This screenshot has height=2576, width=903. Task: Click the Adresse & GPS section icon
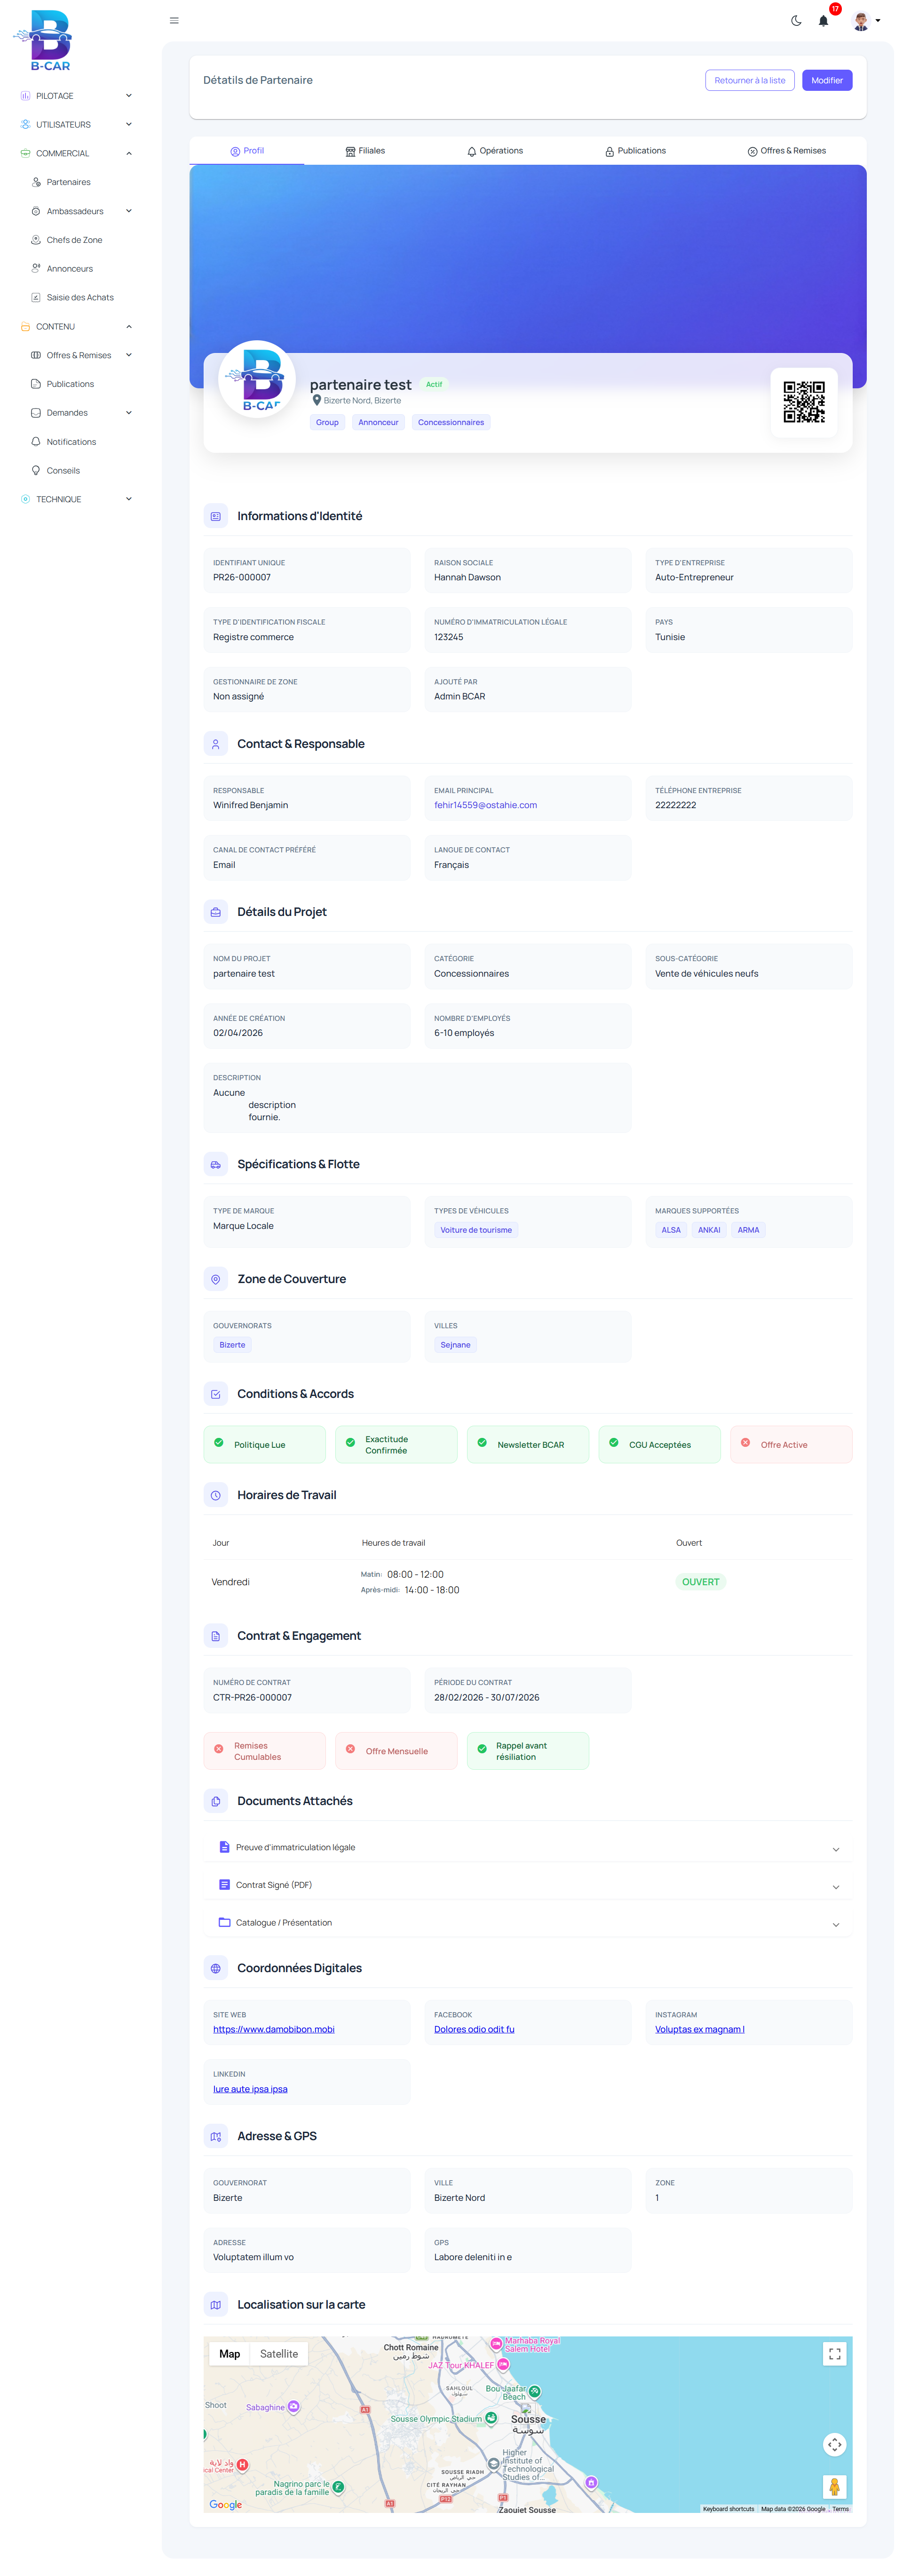coord(216,2136)
